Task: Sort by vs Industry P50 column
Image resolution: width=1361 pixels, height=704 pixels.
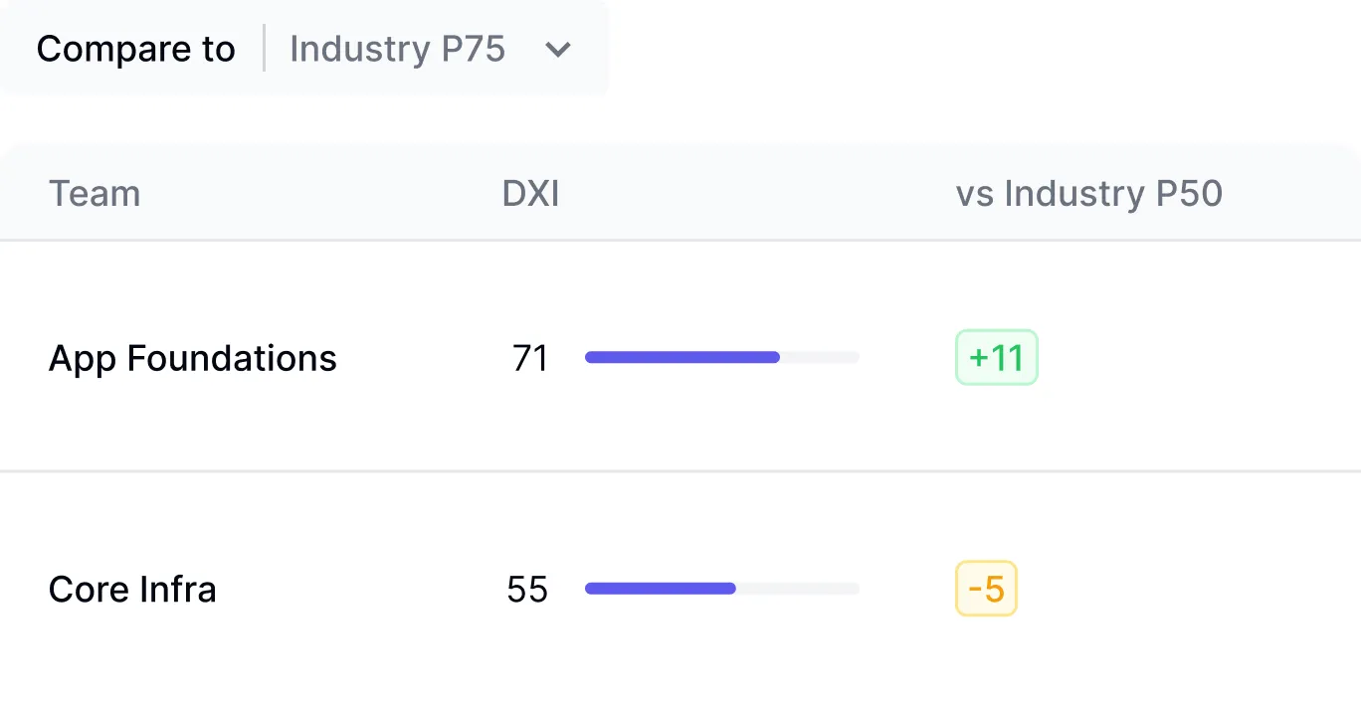Action: (1088, 193)
